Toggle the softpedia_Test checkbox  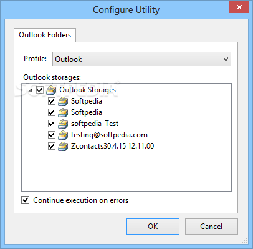point(52,124)
